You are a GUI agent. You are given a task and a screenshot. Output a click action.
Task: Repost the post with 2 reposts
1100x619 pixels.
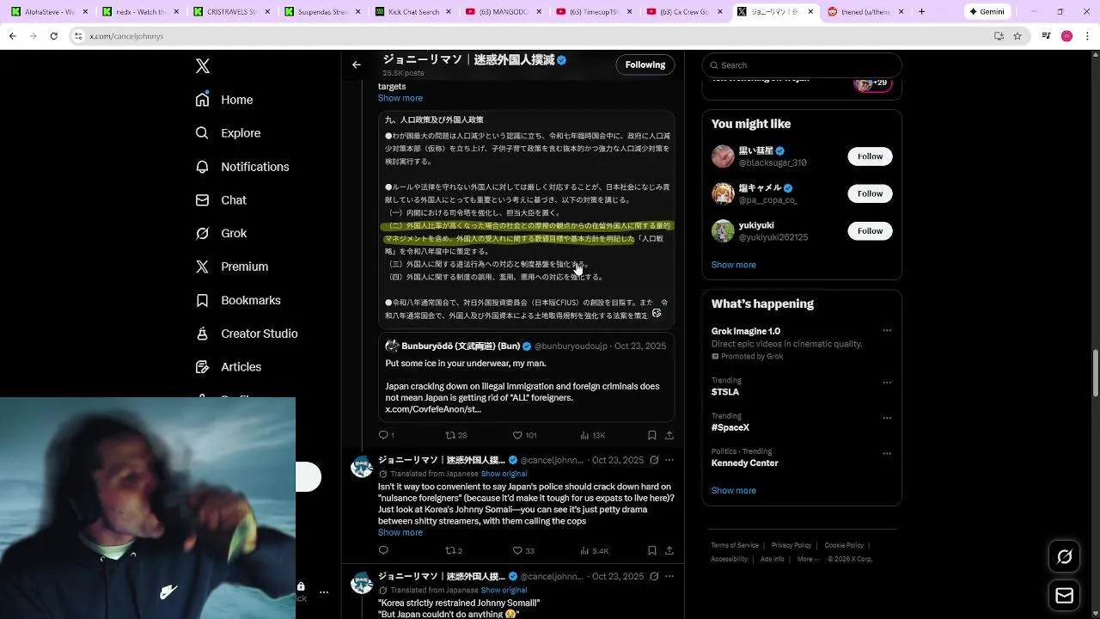point(454,550)
